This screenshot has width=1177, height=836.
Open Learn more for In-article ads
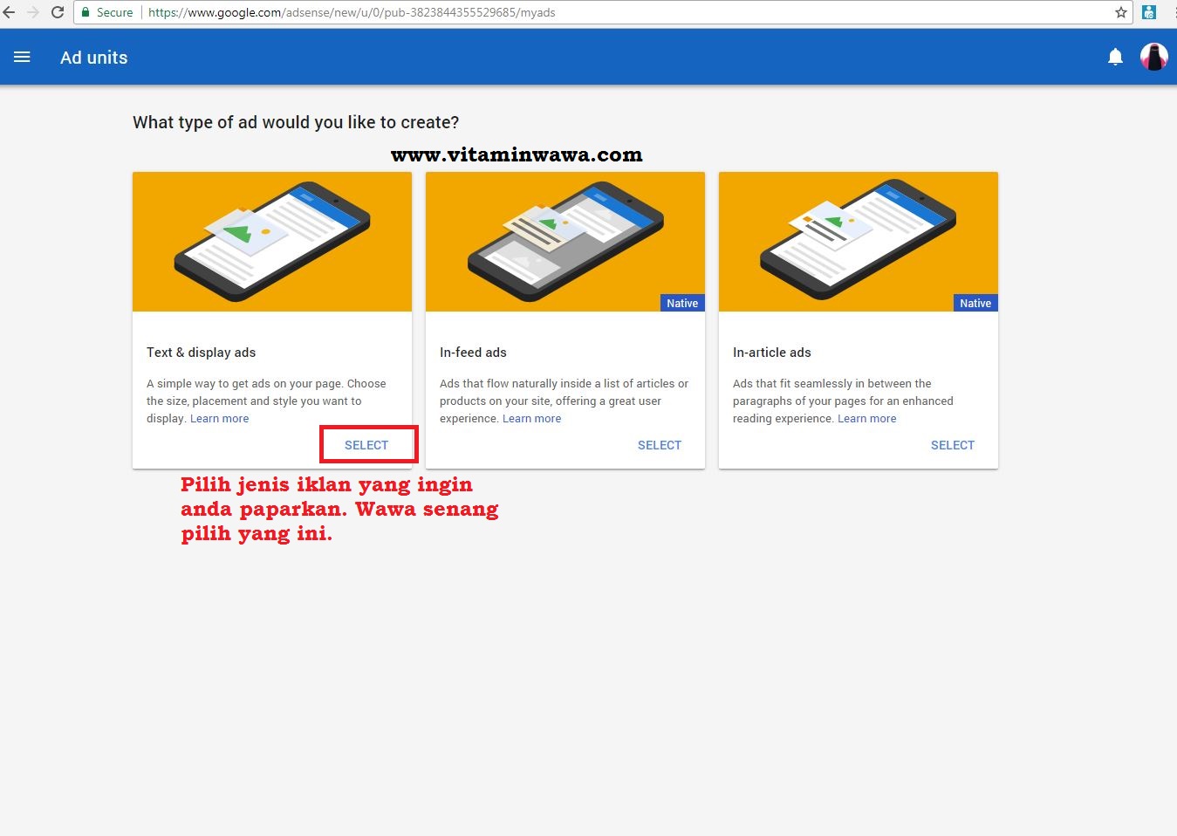pos(866,418)
